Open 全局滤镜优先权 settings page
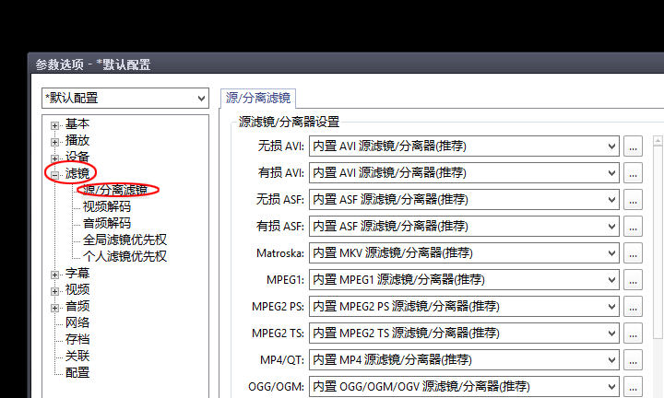The image size is (664, 398). (125, 240)
